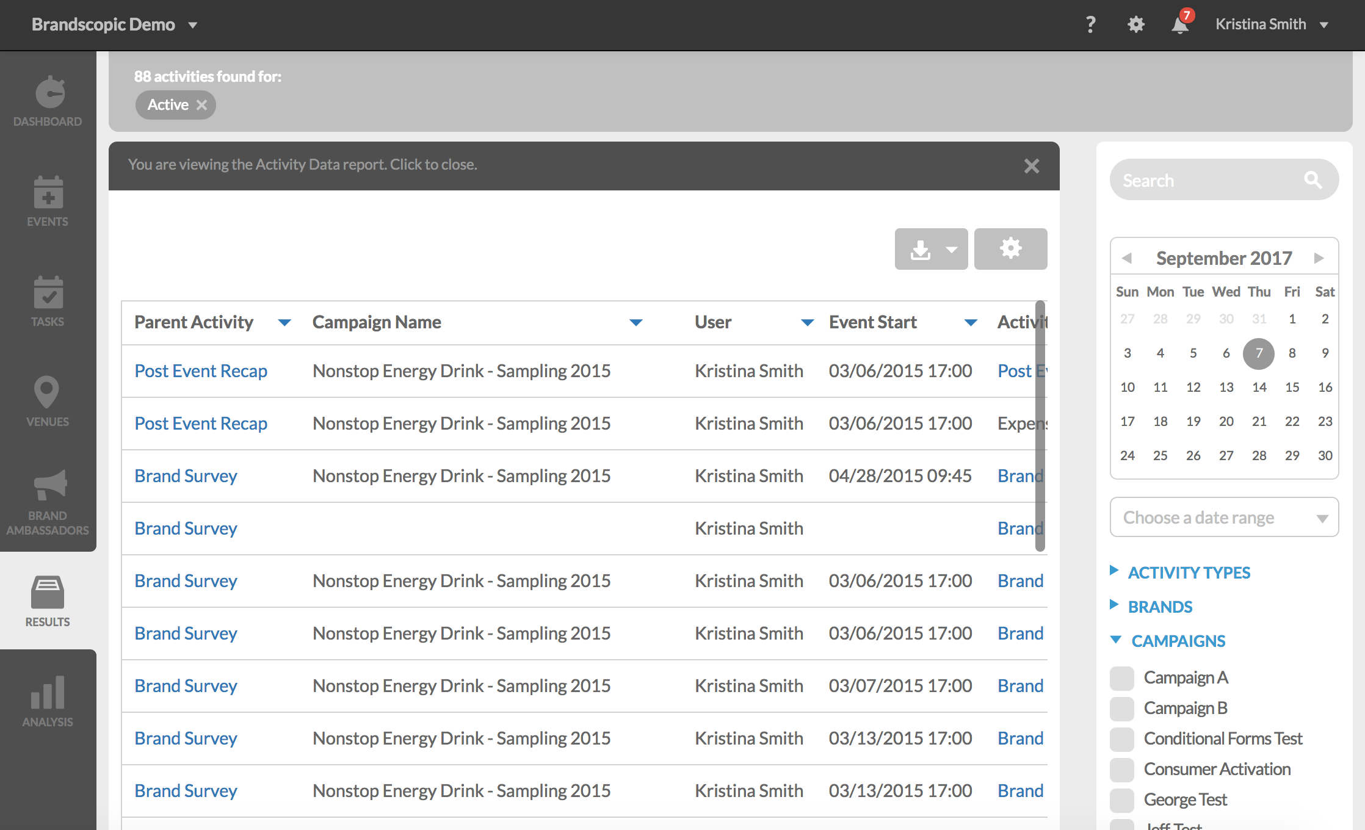Image resolution: width=1365 pixels, height=830 pixels.
Task: Go to next month in calendar
Action: click(1319, 258)
